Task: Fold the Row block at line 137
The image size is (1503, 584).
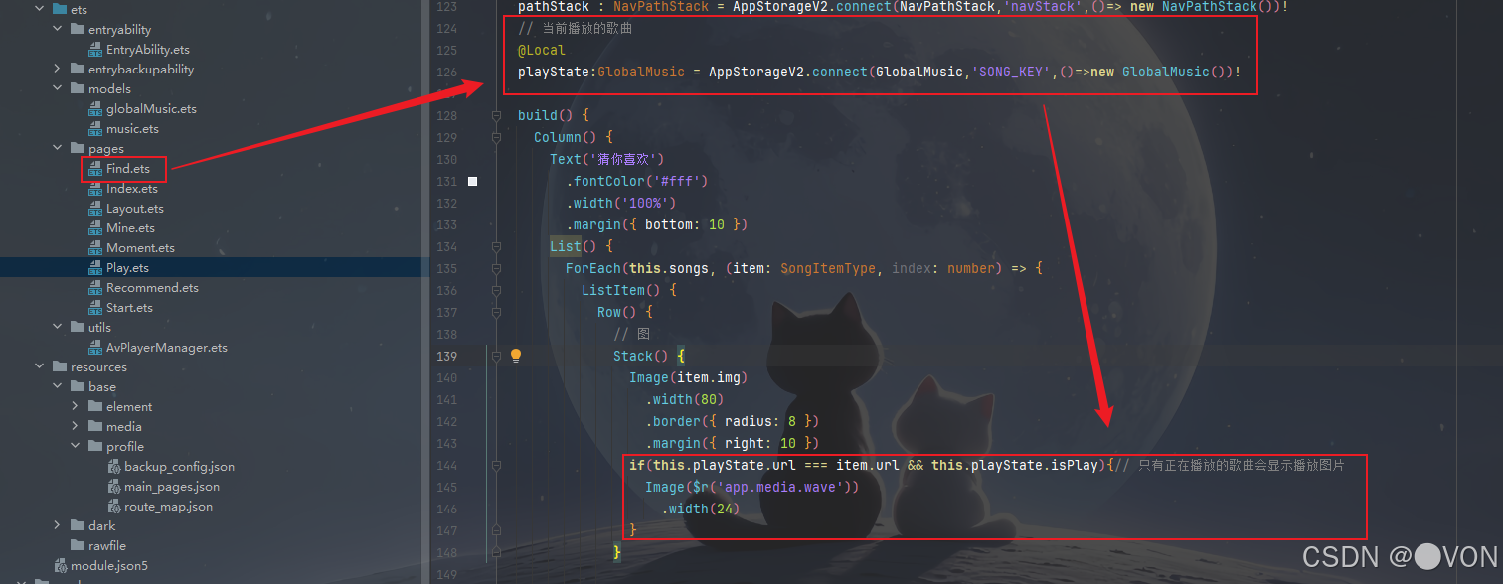Action: coord(496,312)
